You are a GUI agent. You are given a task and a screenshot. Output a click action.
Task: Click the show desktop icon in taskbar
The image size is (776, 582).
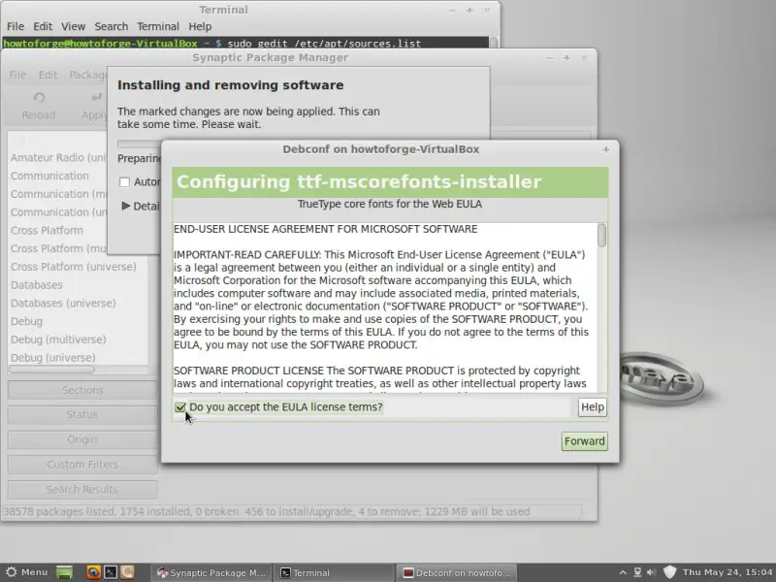(x=64, y=572)
